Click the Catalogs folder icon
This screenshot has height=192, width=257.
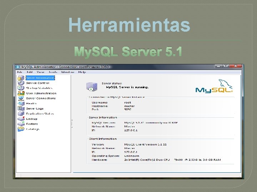tap(21, 129)
